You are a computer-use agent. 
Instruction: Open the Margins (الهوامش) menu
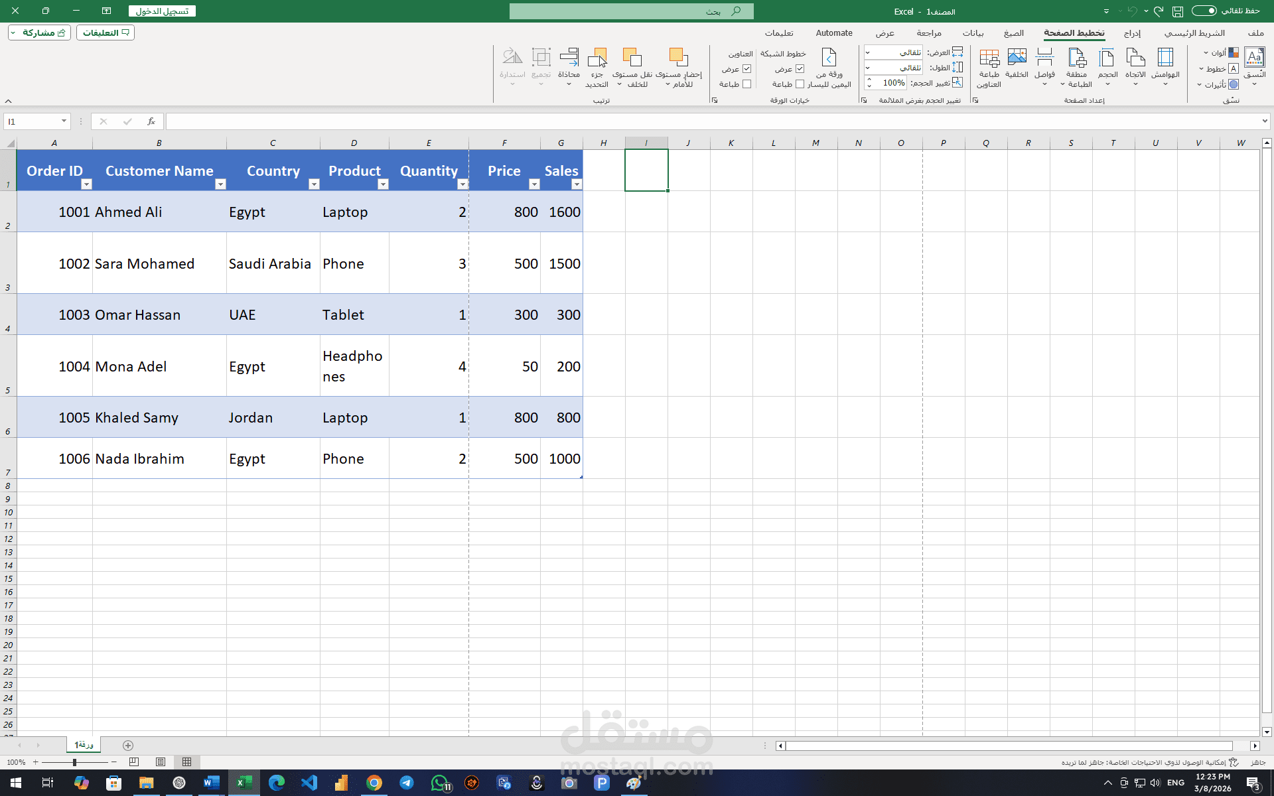[1165, 66]
